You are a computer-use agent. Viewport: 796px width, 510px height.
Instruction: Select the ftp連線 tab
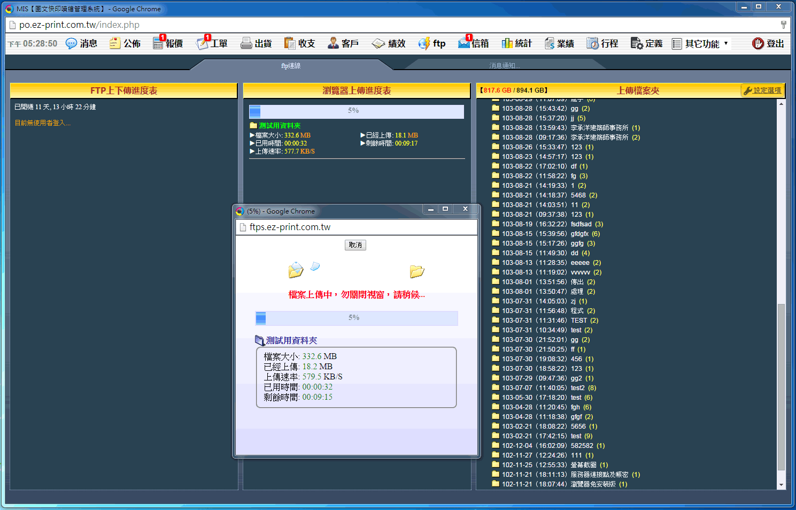click(x=291, y=66)
